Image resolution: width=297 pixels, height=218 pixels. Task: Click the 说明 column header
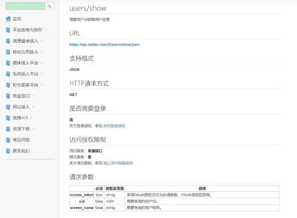click(202, 188)
